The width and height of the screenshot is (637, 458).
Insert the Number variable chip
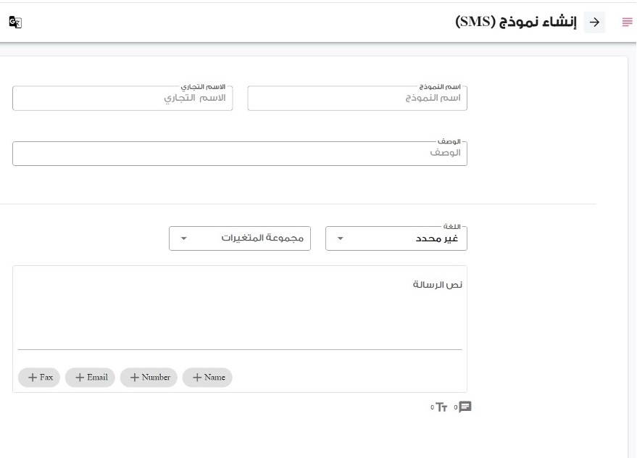point(149,378)
